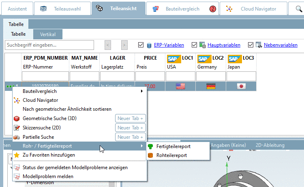Viewport: 304px width, 187px height.
Task: Open Partielle Suche in Neuer Tab
Action: click(x=130, y=137)
